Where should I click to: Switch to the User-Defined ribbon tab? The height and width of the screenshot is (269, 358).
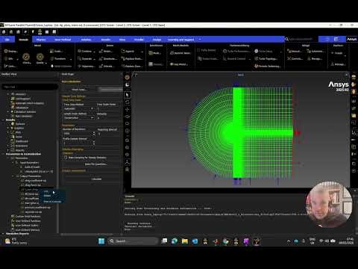pyautogui.click(x=63, y=40)
